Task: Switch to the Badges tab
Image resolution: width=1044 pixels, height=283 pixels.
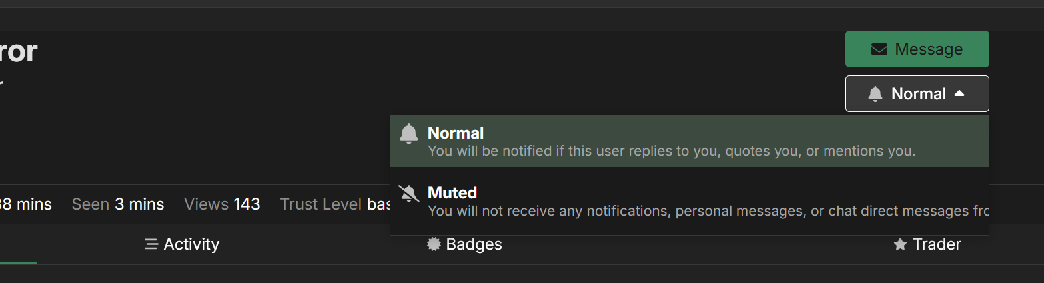Action: click(x=474, y=245)
